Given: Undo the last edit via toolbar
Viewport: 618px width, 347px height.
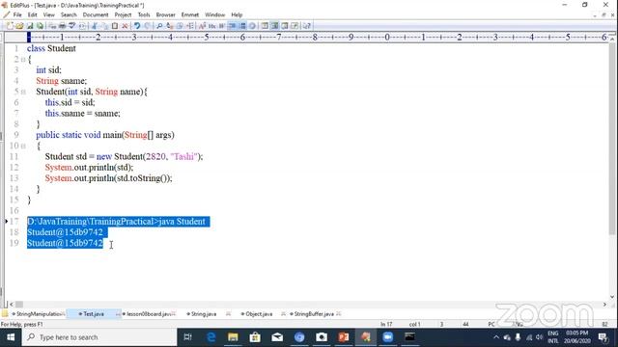Looking at the screenshot, I should [137, 26].
